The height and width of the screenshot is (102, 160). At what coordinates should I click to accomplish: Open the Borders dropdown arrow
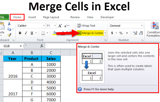click(47, 33)
